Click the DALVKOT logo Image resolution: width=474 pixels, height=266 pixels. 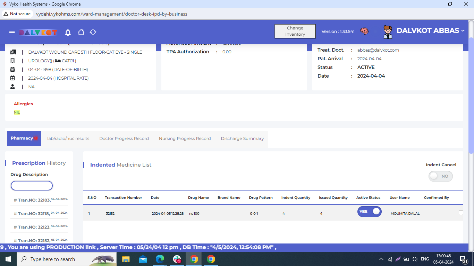pyautogui.click(x=38, y=32)
